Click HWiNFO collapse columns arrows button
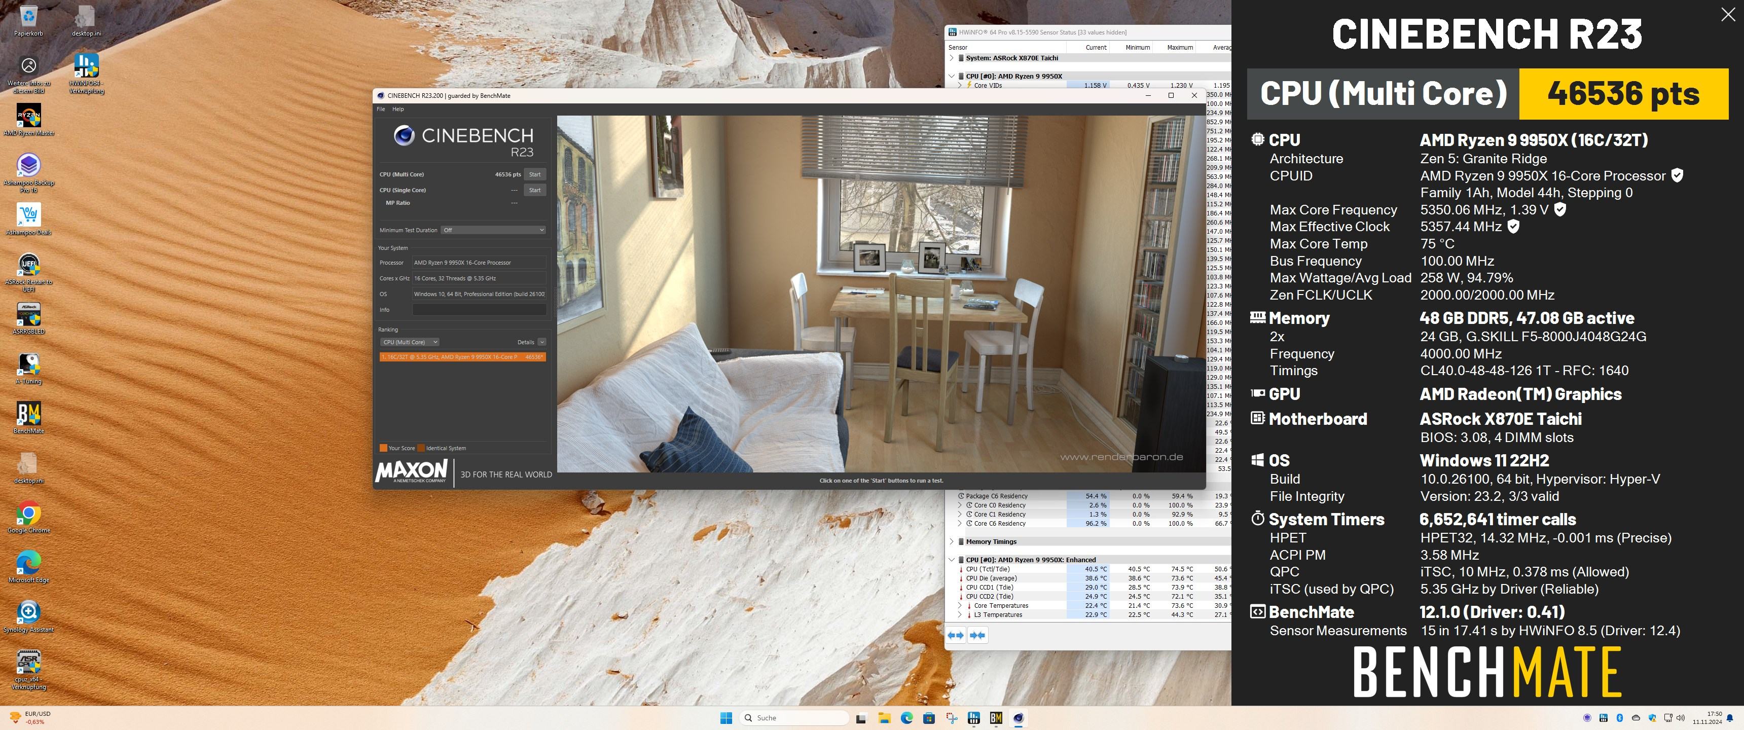Screen dimensions: 1744x730 977,635
